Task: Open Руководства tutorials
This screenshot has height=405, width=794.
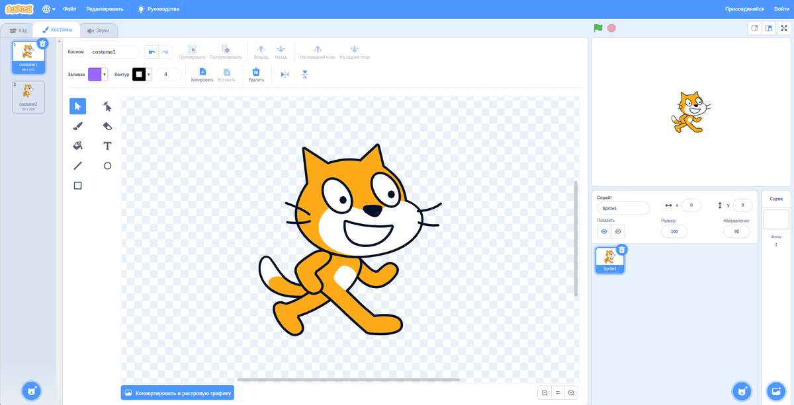Action: (158, 9)
